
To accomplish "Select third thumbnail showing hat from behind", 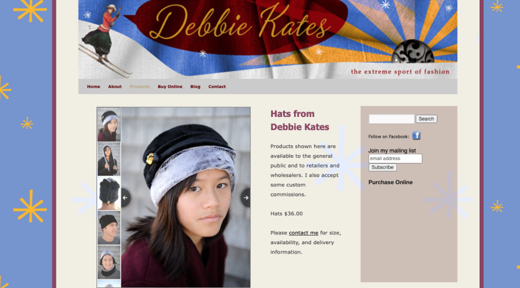I will coord(109,194).
